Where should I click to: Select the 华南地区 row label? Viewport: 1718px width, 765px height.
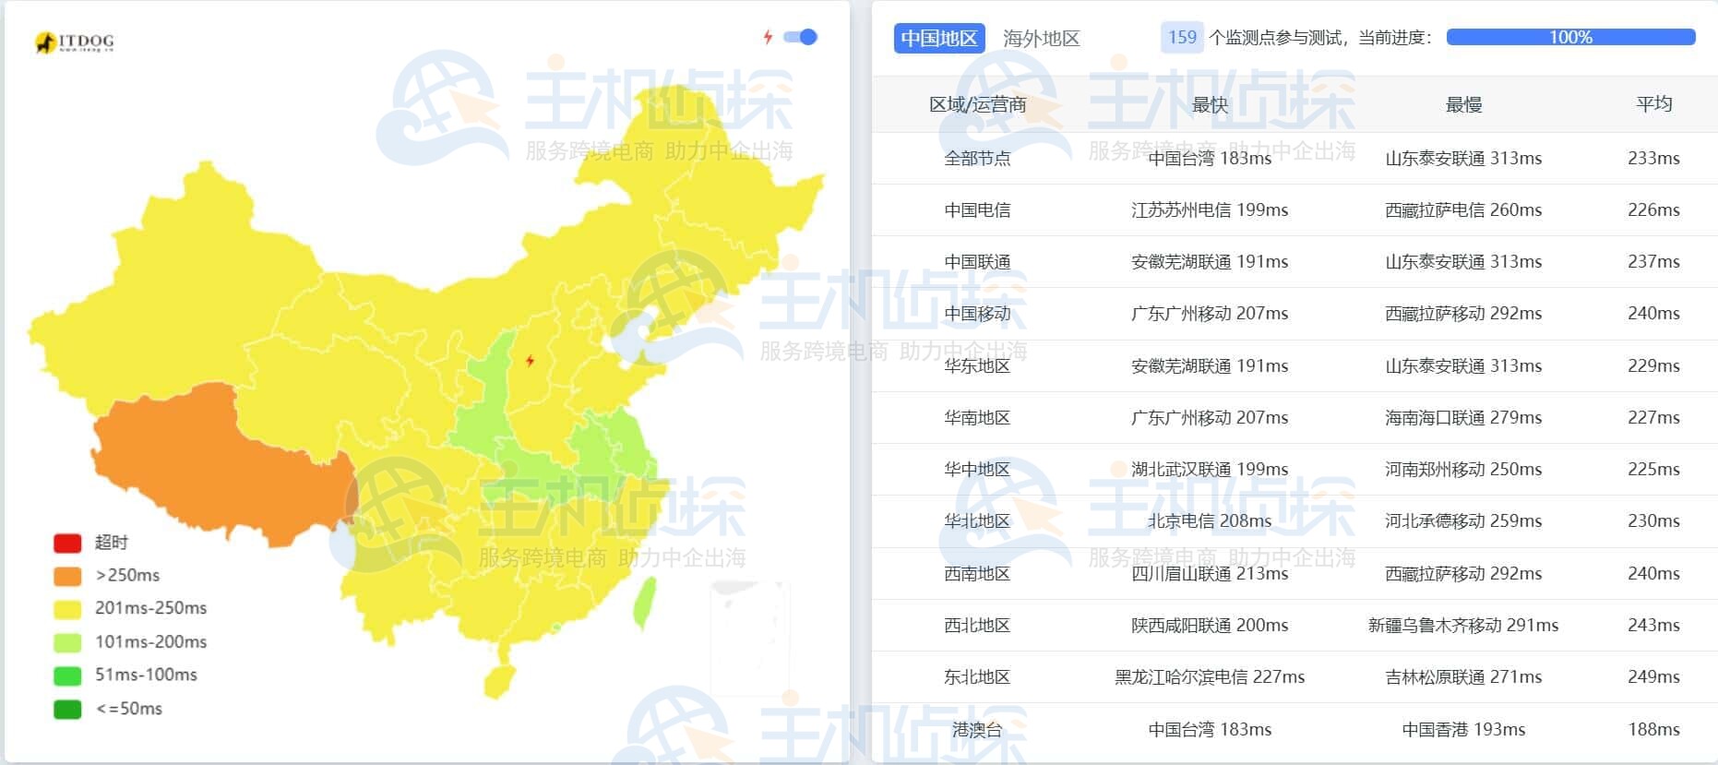point(977,417)
